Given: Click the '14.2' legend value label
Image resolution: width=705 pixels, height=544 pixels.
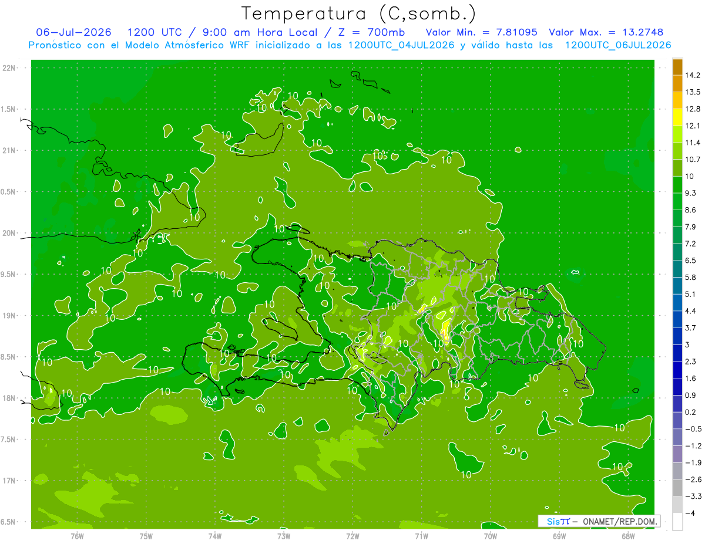Looking at the screenshot, I should (693, 75).
